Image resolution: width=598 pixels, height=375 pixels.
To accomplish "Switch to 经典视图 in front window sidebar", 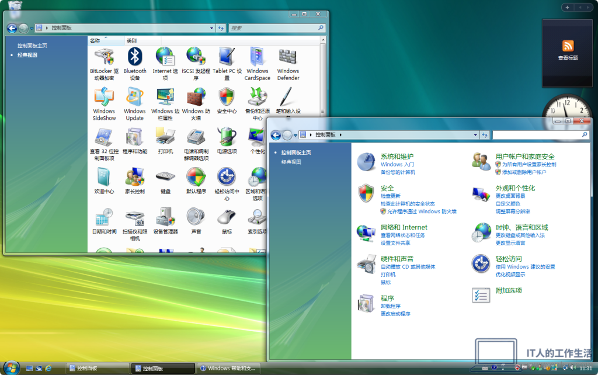I will coord(291,162).
